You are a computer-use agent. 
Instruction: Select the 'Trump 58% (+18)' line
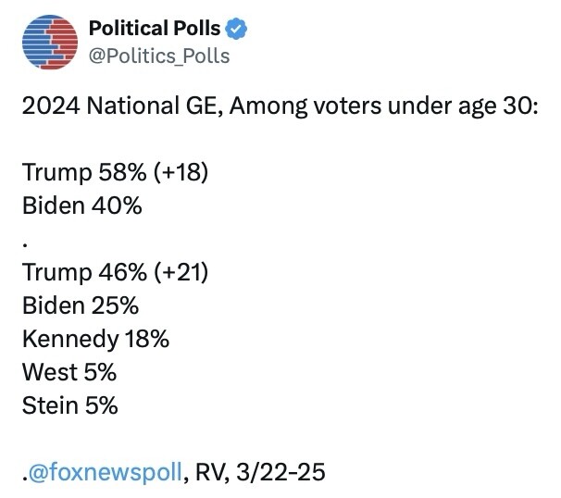(115, 172)
